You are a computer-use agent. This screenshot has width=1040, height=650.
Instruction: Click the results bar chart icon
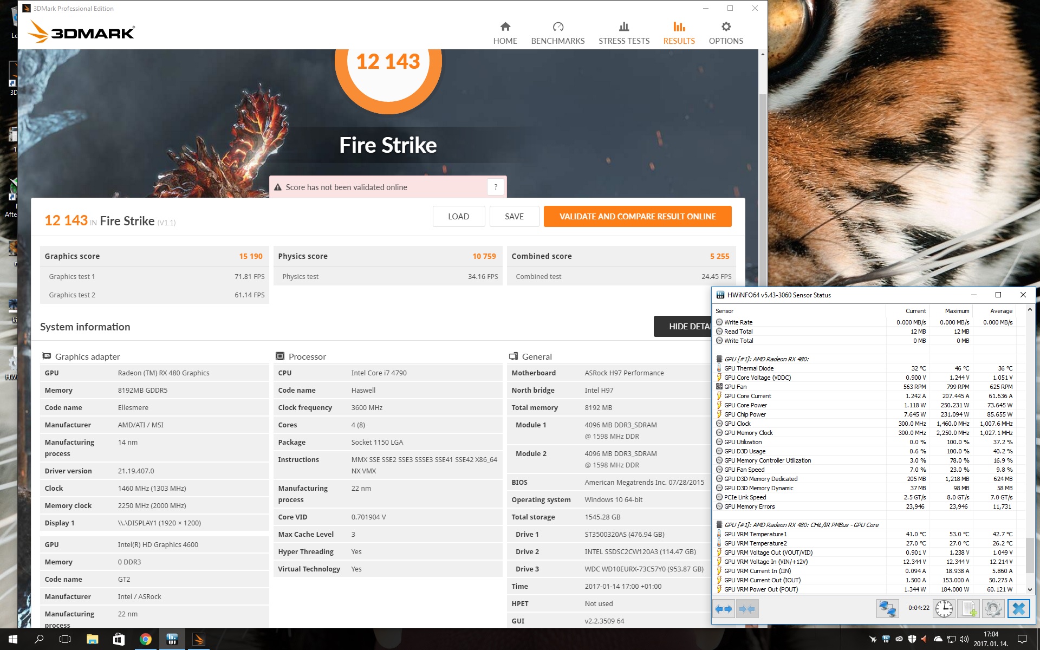click(x=679, y=27)
